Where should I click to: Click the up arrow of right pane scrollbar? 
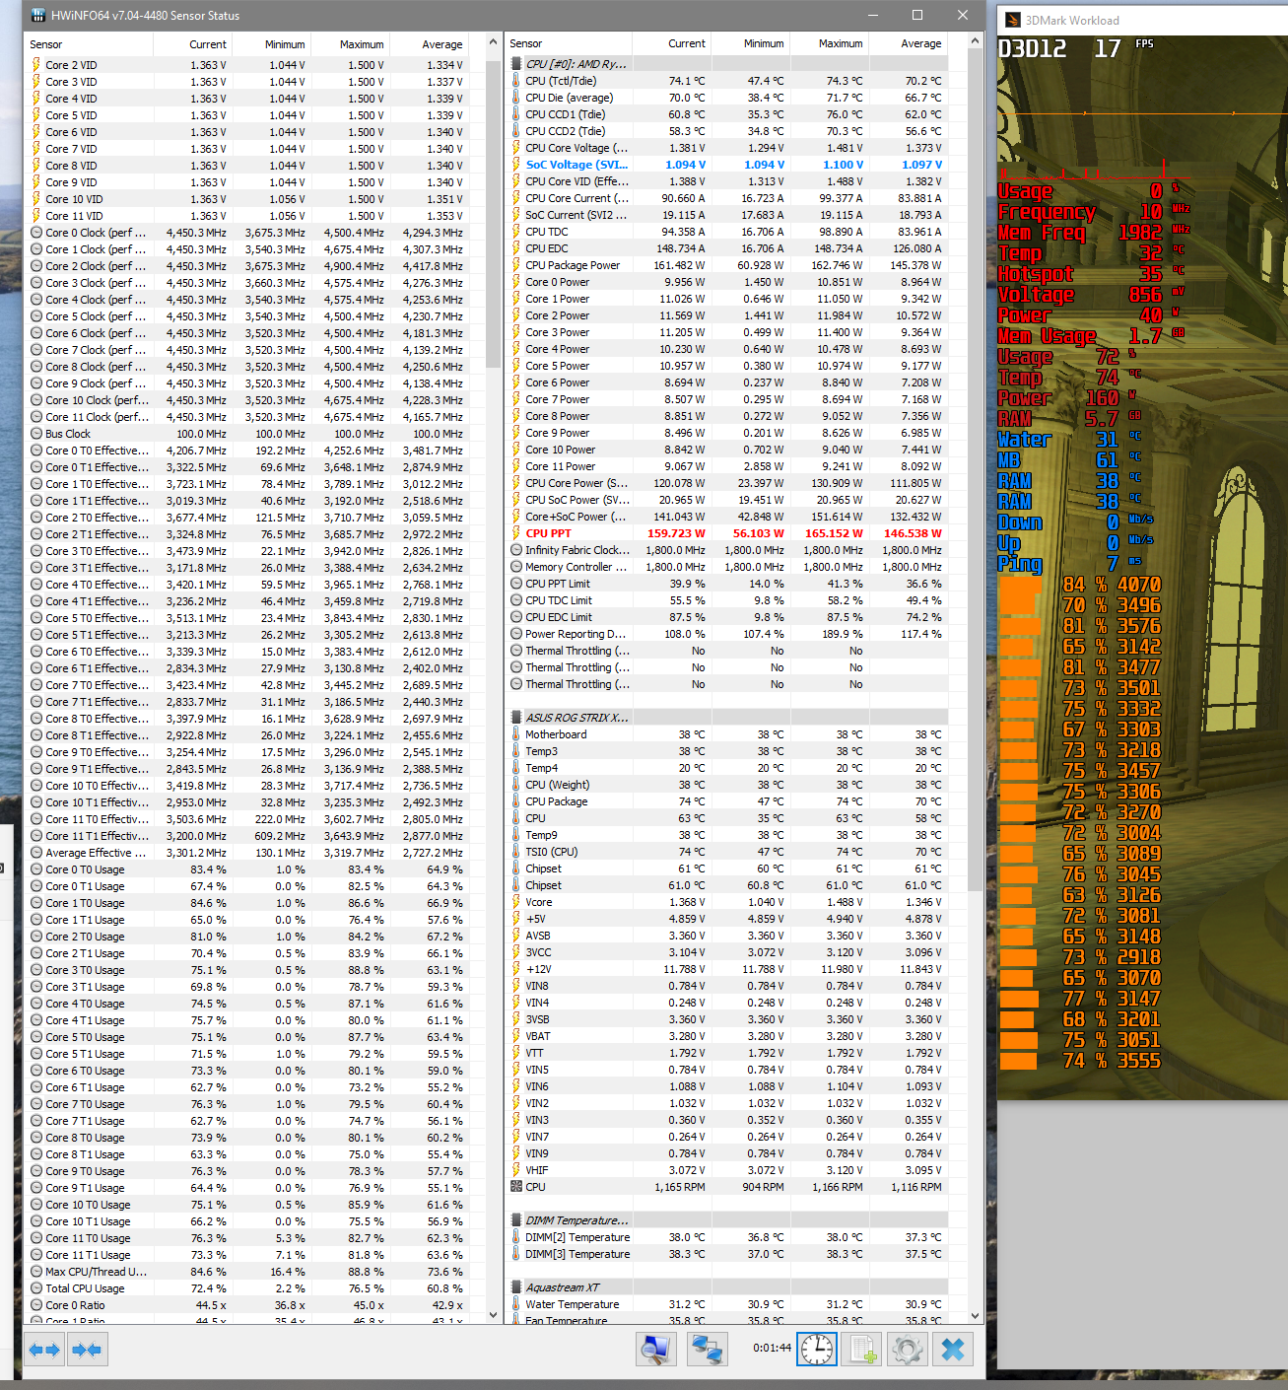976,42
